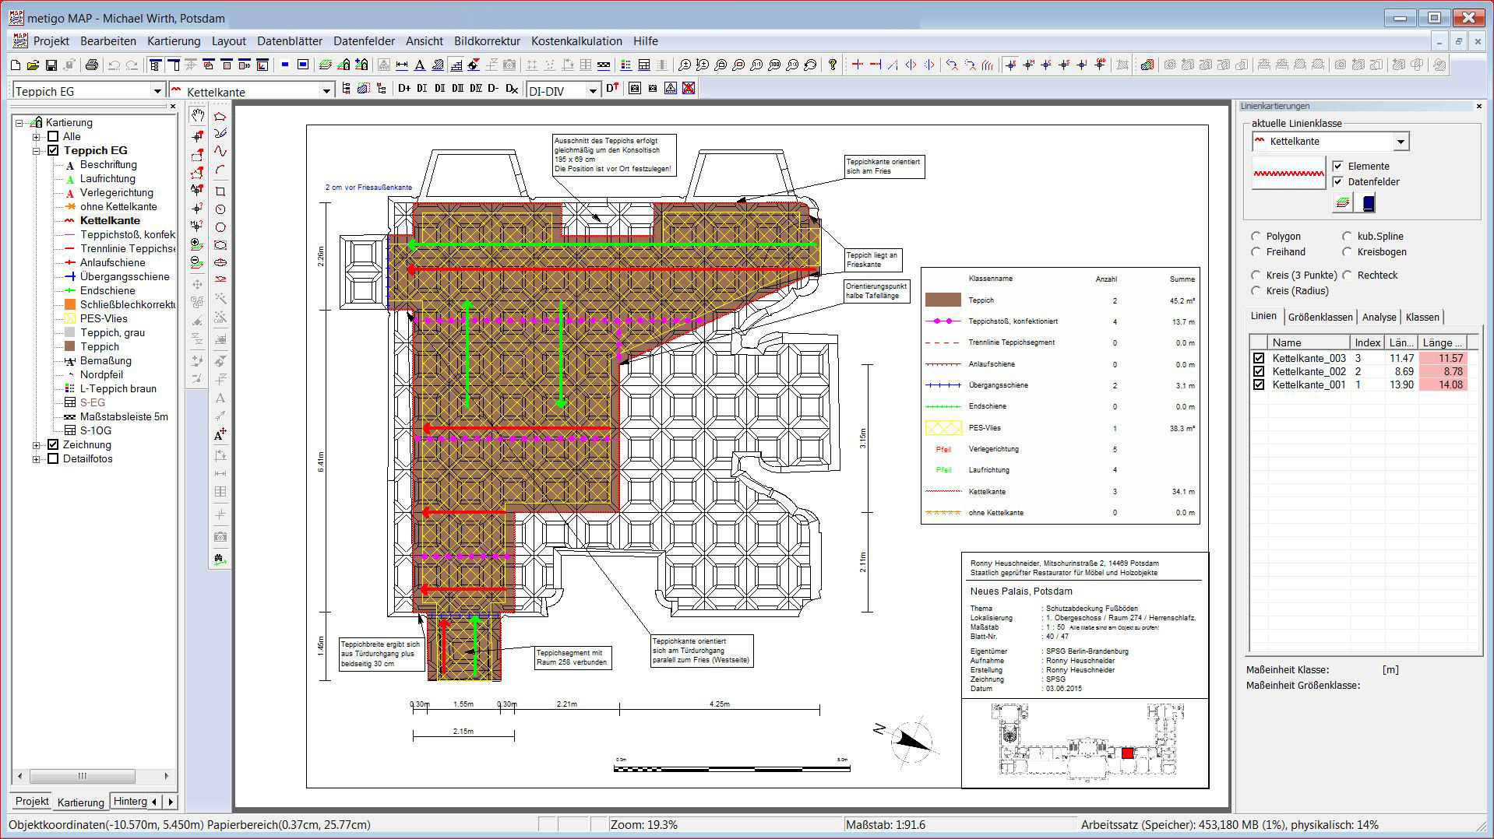Image resolution: width=1494 pixels, height=839 pixels.
Task: Switch to the Größenklassen tab
Action: point(1320,317)
